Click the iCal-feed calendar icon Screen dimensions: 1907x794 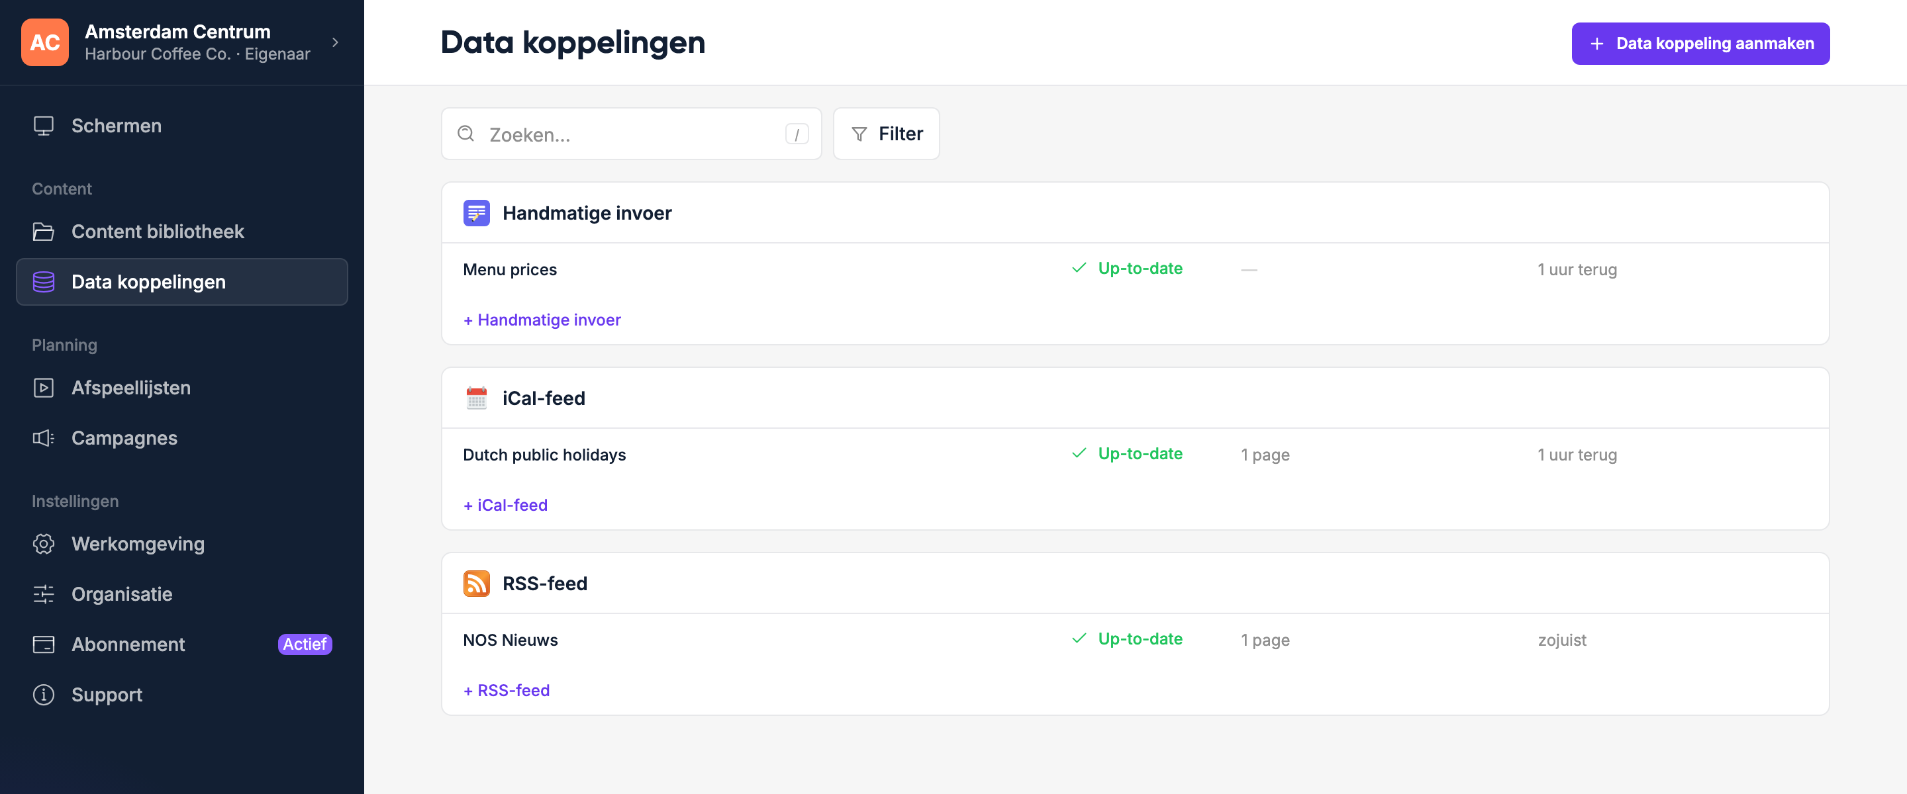[477, 398]
